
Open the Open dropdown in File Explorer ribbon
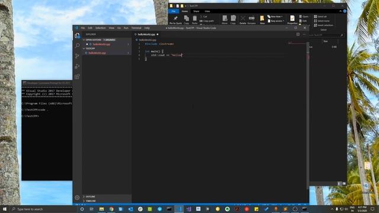(304, 17)
